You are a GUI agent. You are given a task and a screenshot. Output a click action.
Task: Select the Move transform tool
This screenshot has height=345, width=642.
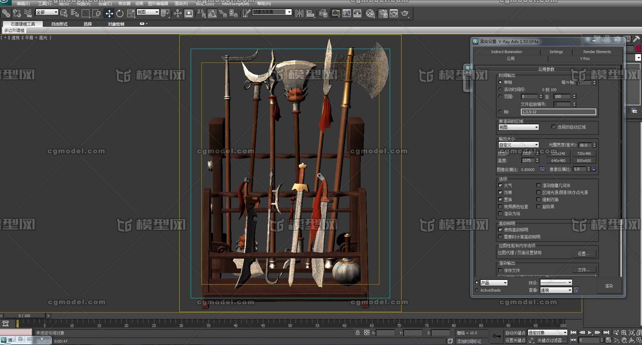[109, 13]
